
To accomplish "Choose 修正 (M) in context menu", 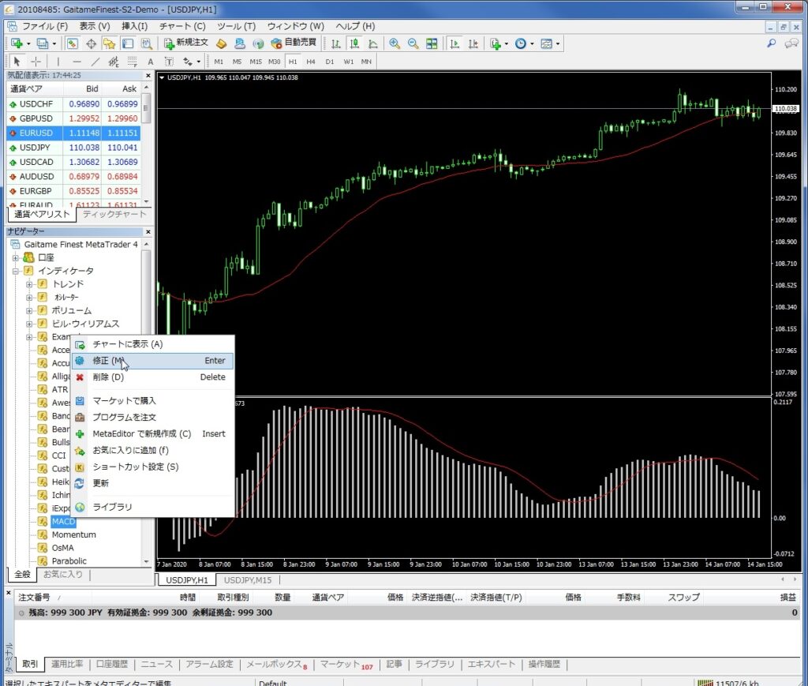I will pyautogui.click(x=152, y=361).
